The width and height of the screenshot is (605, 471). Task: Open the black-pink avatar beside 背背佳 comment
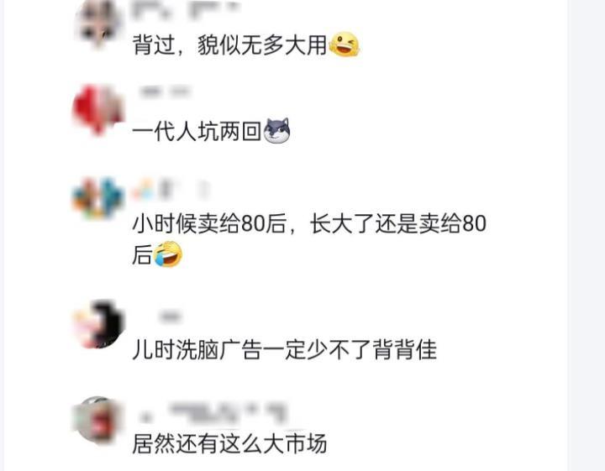(x=98, y=325)
